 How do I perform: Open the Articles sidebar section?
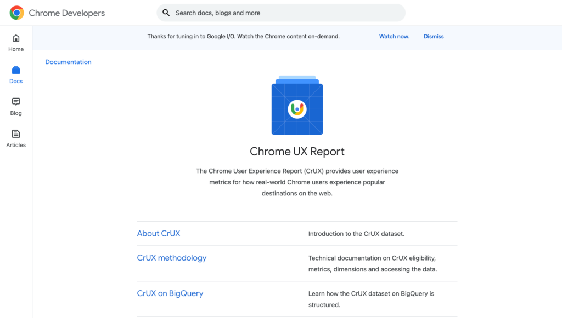16,138
